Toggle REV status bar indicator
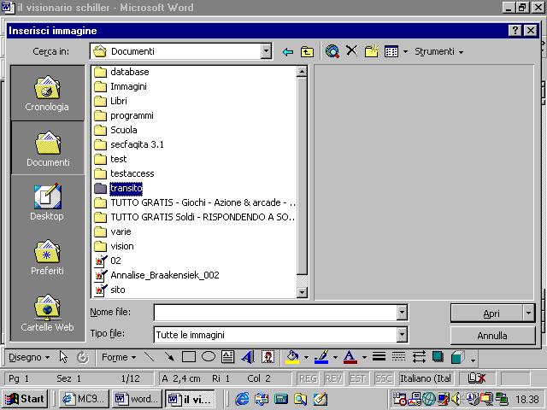This screenshot has width=547, height=410. 333,378
